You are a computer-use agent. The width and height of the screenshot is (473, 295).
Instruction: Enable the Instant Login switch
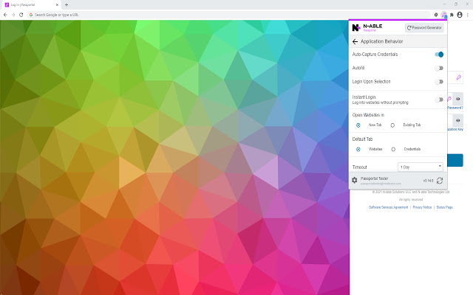pyautogui.click(x=439, y=99)
